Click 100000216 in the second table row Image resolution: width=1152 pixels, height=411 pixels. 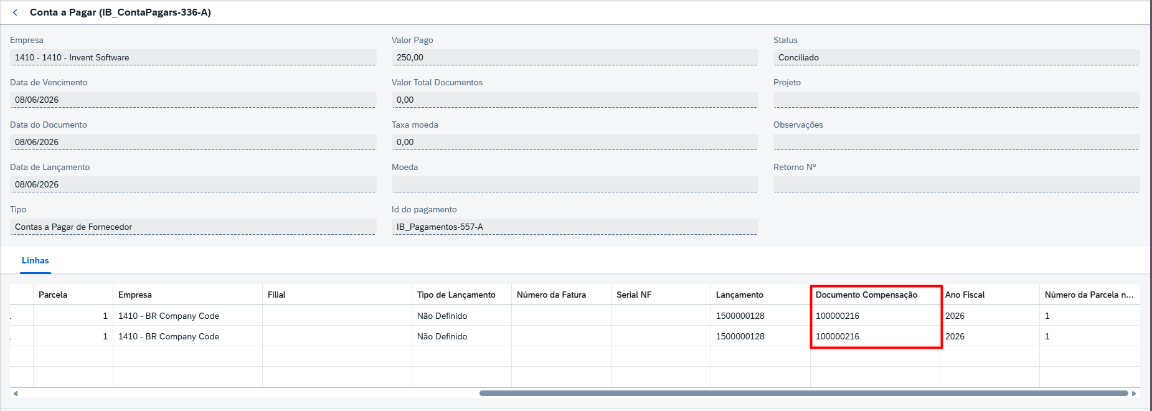point(838,336)
